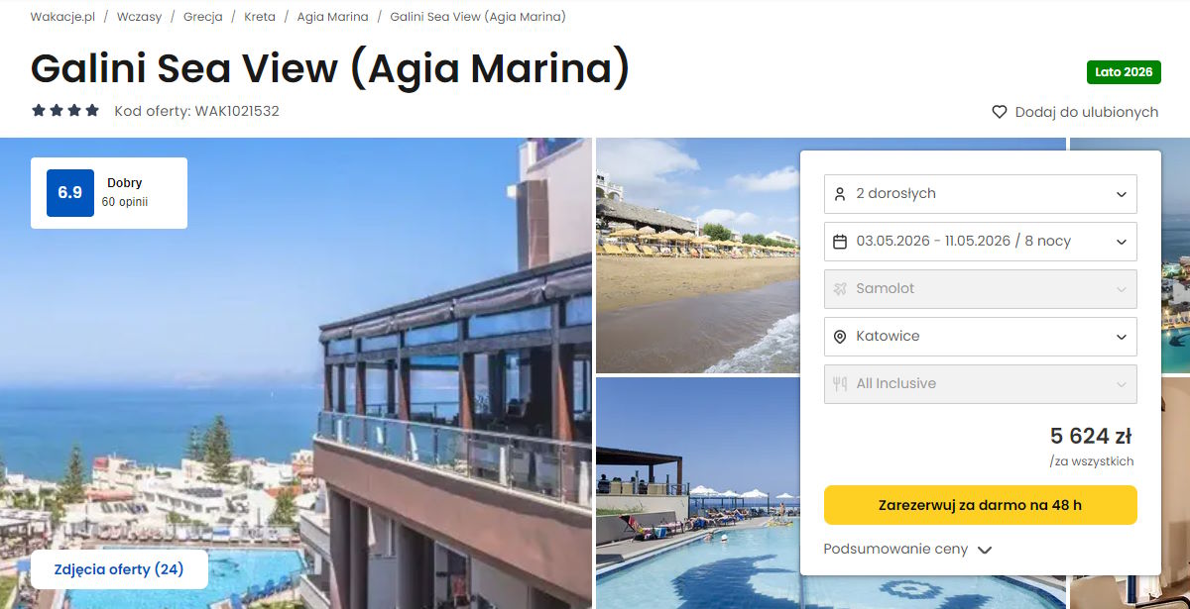The width and height of the screenshot is (1190, 609).
Task: Go to Kreta breadcrumb link
Action: pyautogui.click(x=260, y=17)
